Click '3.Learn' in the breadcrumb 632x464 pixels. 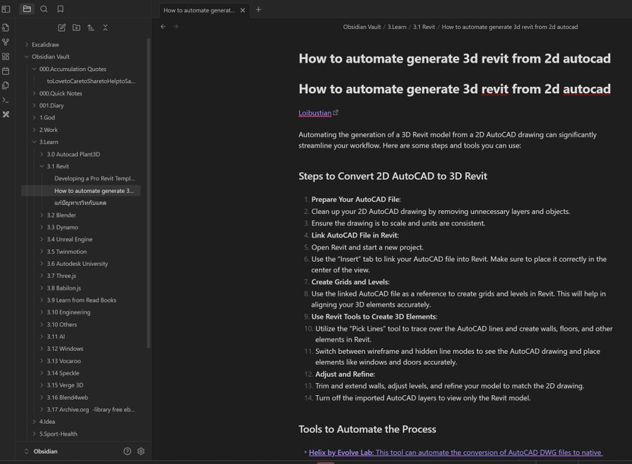pyautogui.click(x=397, y=27)
